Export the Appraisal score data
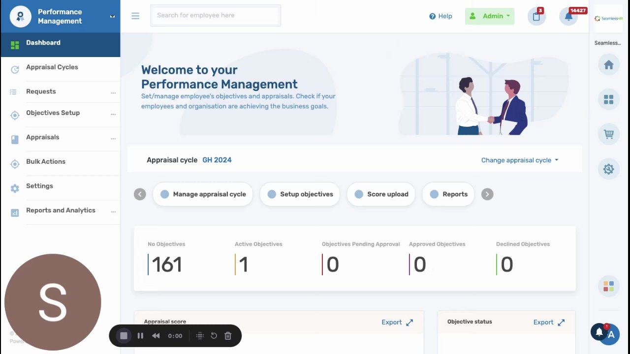630x354 pixels. [392, 323]
